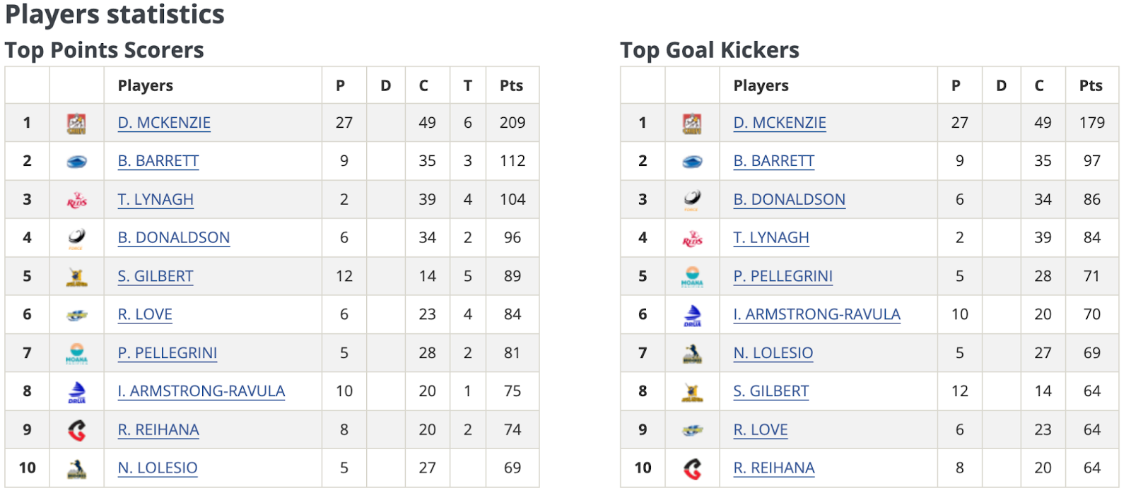Screen dimensions: 1131x500
Task: Click Pts column header in Top Points Scorers
Action: [x=511, y=85]
